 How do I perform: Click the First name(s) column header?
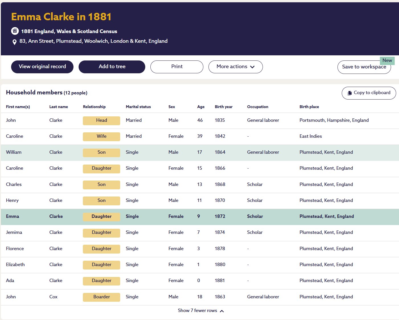[18, 107]
